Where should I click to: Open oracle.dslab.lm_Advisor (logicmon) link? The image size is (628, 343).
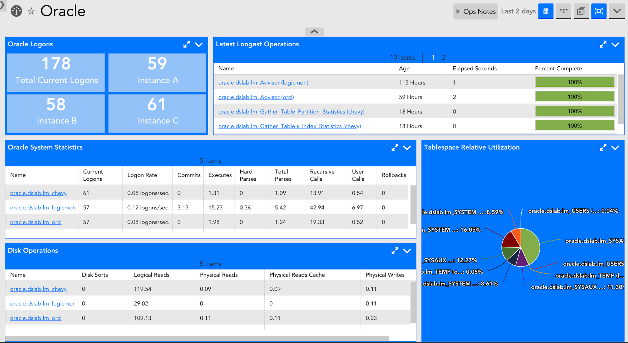click(x=263, y=82)
